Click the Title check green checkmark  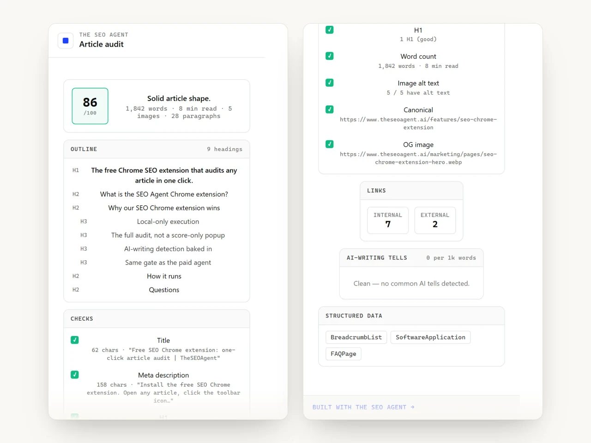coord(75,340)
